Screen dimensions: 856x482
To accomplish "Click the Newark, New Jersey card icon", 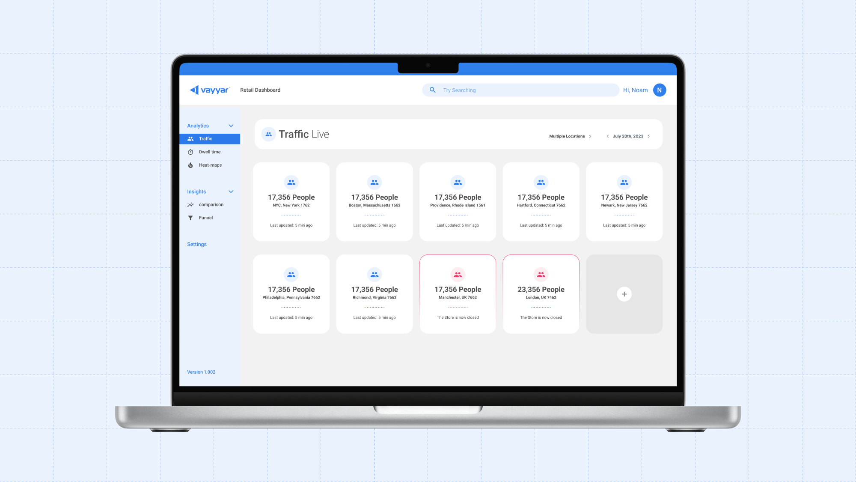I will tap(624, 182).
